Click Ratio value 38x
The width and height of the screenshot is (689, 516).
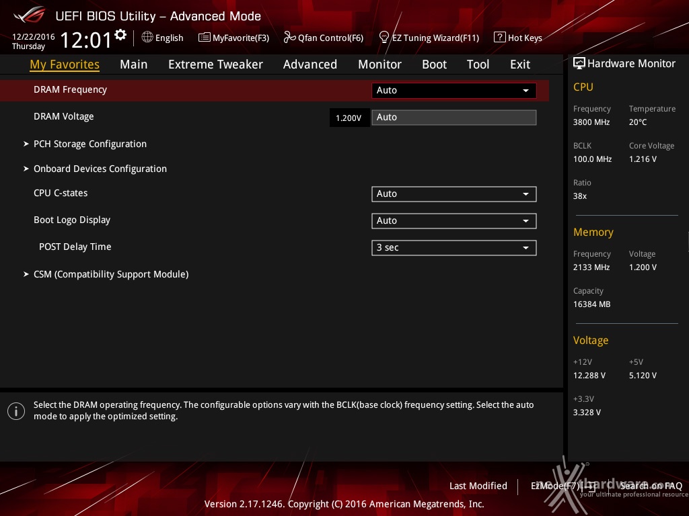pyautogui.click(x=580, y=196)
